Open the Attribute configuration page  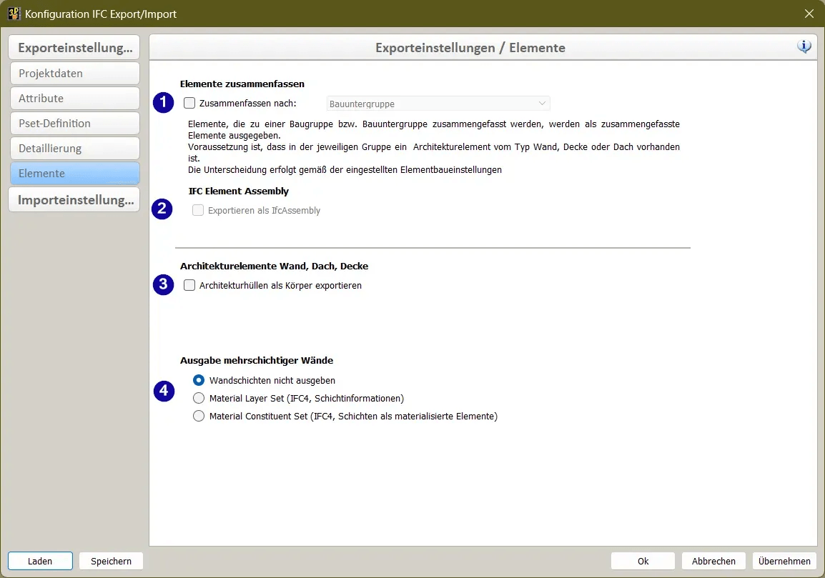pos(74,98)
